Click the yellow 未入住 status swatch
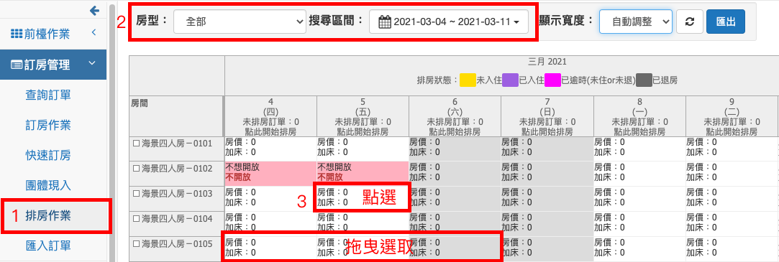The width and height of the screenshot is (779, 262). [x=468, y=80]
